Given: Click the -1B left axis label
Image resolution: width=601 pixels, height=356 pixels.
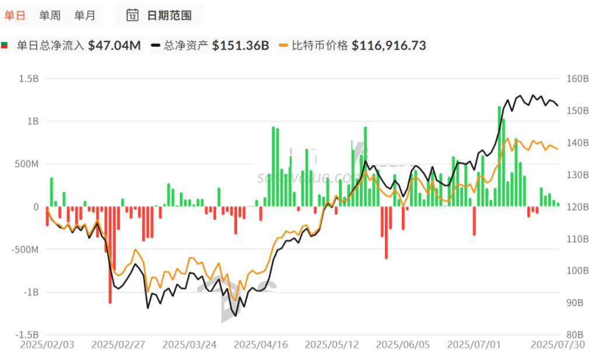Looking at the screenshot, I should tap(30, 292).
